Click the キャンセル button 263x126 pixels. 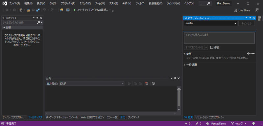point(247,23)
